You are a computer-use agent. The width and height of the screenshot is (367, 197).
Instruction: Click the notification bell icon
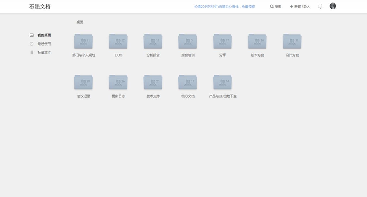click(x=320, y=6)
